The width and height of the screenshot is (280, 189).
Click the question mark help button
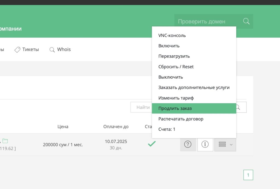[188, 144]
